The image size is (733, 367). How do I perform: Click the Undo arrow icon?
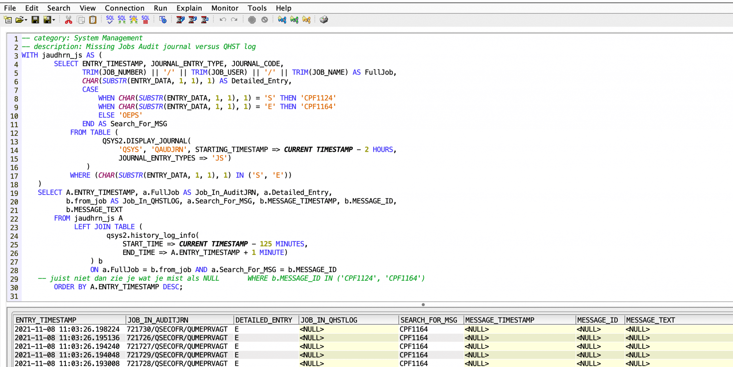point(223,20)
